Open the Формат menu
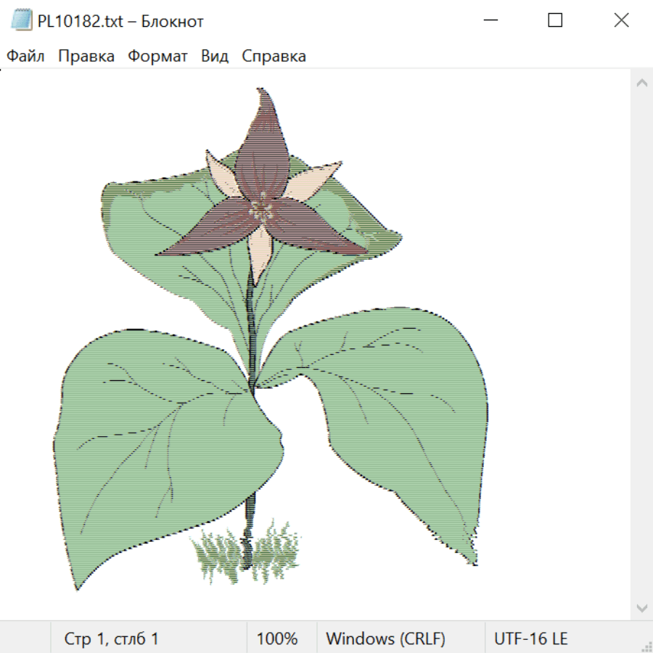Image resolution: width=653 pixels, height=653 pixels. [x=157, y=57]
